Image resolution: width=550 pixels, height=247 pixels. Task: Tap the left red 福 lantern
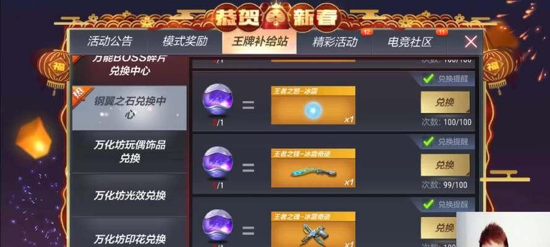54,69
